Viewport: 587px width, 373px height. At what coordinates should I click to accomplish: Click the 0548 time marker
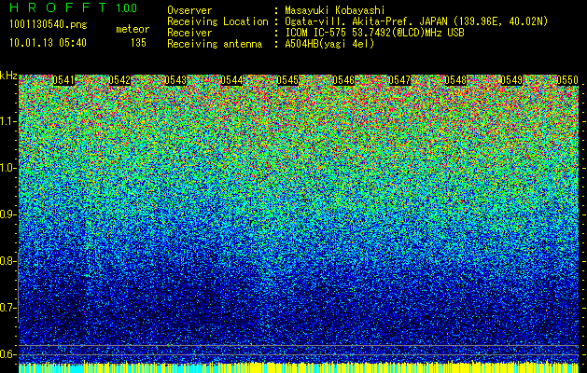tap(456, 80)
